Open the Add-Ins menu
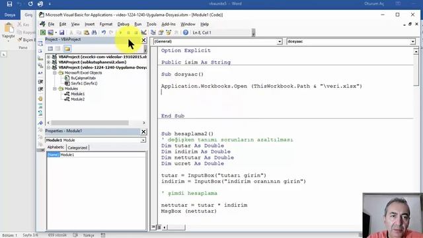Image resolution: width=423 pixels, height=238 pixels. click(169, 24)
